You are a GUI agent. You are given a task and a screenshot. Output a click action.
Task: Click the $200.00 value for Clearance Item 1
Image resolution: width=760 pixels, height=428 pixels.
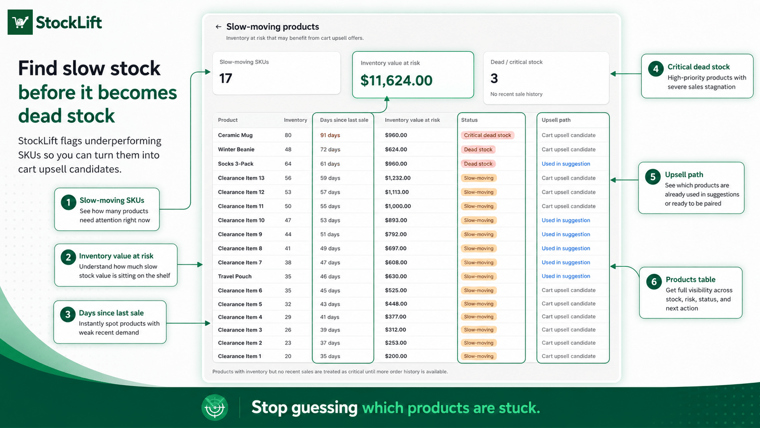click(396, 356)
